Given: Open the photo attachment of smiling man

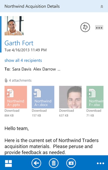Looking at the screenshot, I should [x=70, y=97].
